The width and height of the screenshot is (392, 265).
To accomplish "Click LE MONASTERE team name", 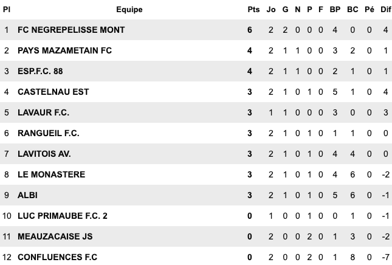I will click(x=52, y=174).
